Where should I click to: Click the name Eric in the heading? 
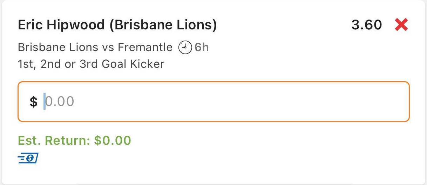point(30,25)
